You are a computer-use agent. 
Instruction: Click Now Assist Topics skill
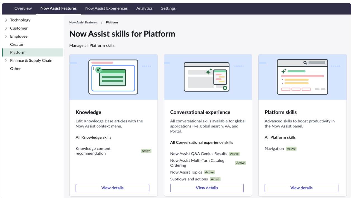(186, 172)
